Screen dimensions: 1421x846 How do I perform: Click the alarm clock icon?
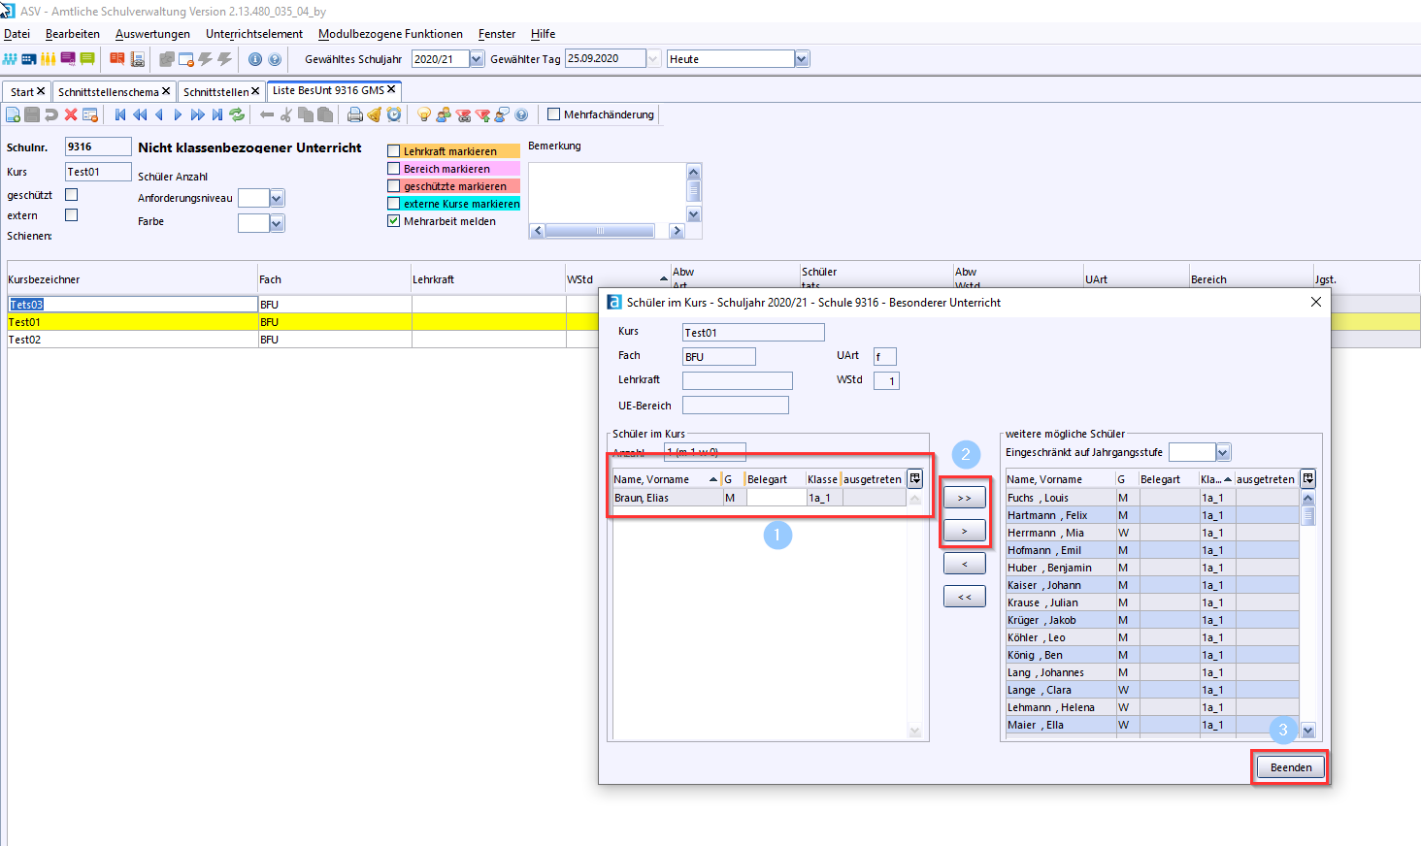coord(394,114)
